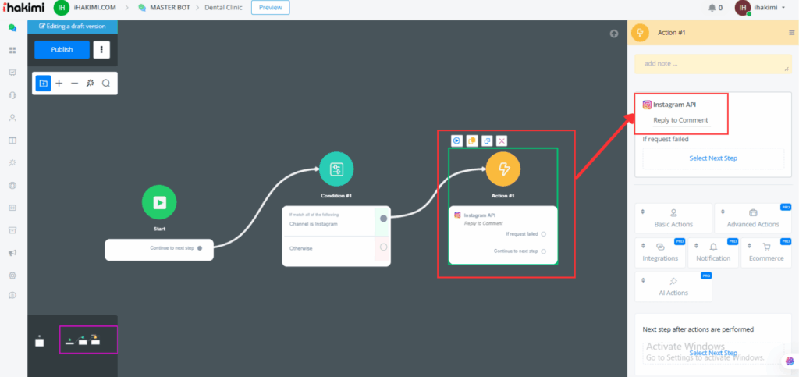Open the ihakimi user account dropdown
This screenshot has height=377, width=799.
click(770, 8)
